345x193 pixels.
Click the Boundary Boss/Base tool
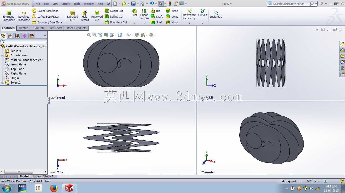(47, 22)
